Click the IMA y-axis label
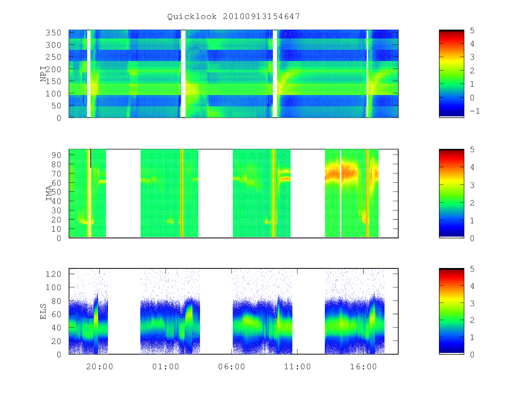 (49, 193)
